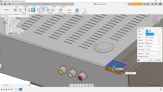Open the Extent Type Distance dropdown
Viewport: 163px width, 92px height.
152,43
